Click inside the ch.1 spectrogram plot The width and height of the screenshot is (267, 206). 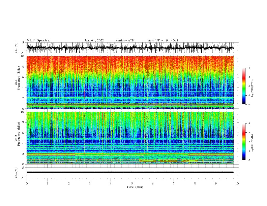point(130,82)
